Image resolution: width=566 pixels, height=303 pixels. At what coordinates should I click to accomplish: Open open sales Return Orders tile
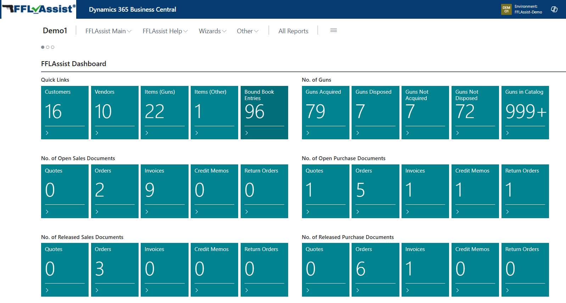[264, 191]
